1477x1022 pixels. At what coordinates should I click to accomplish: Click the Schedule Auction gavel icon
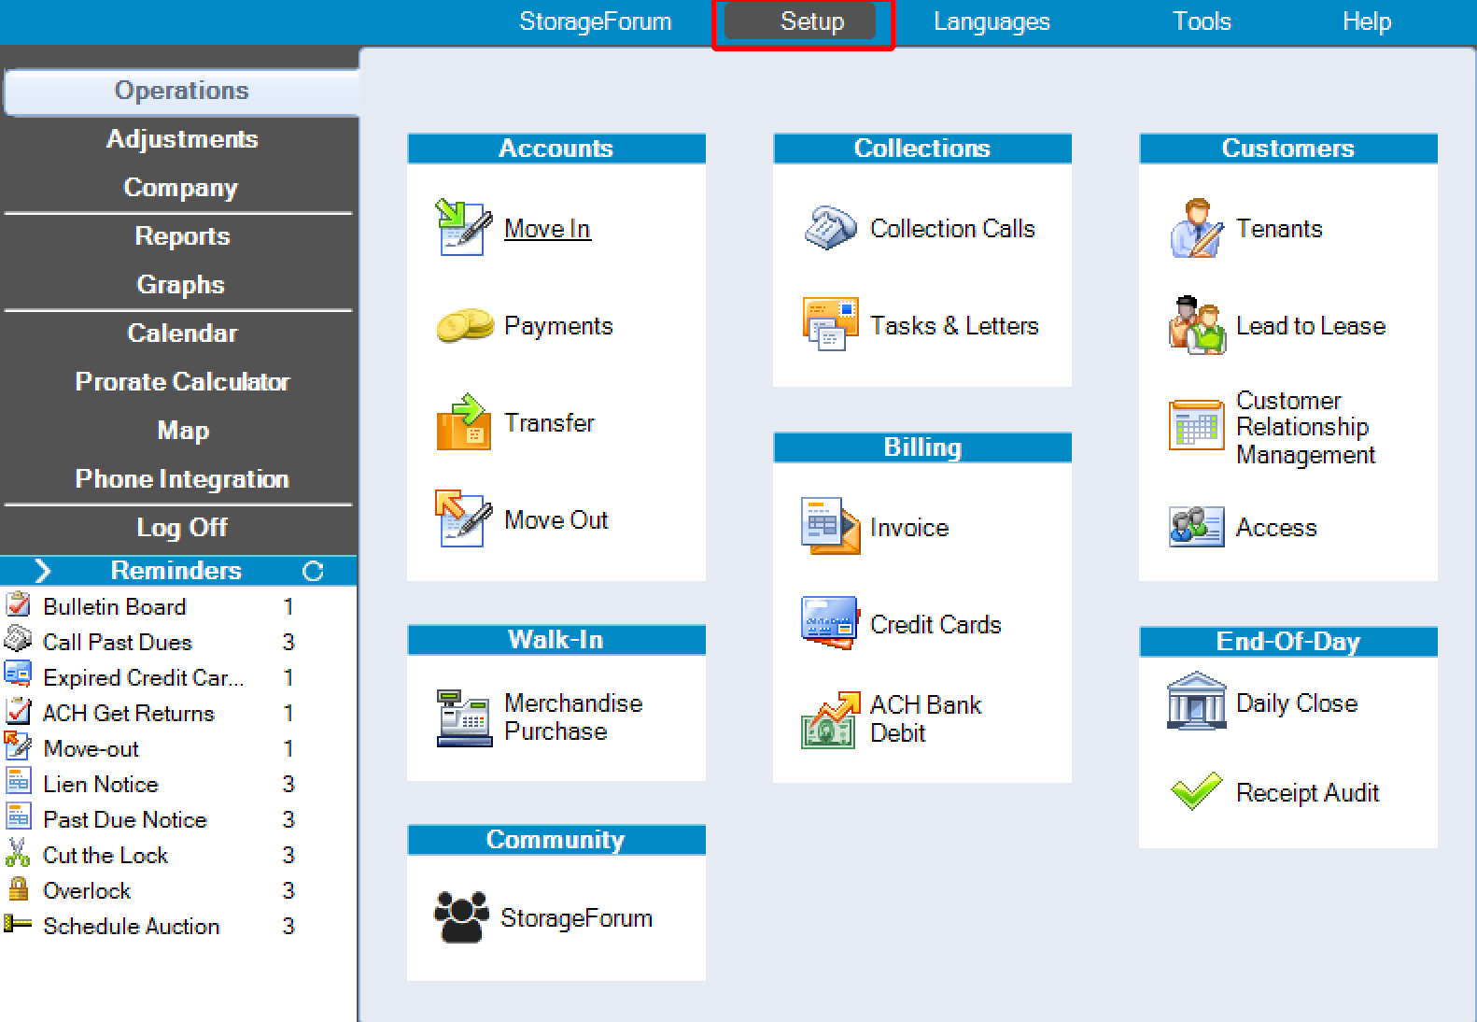point(18,925)
